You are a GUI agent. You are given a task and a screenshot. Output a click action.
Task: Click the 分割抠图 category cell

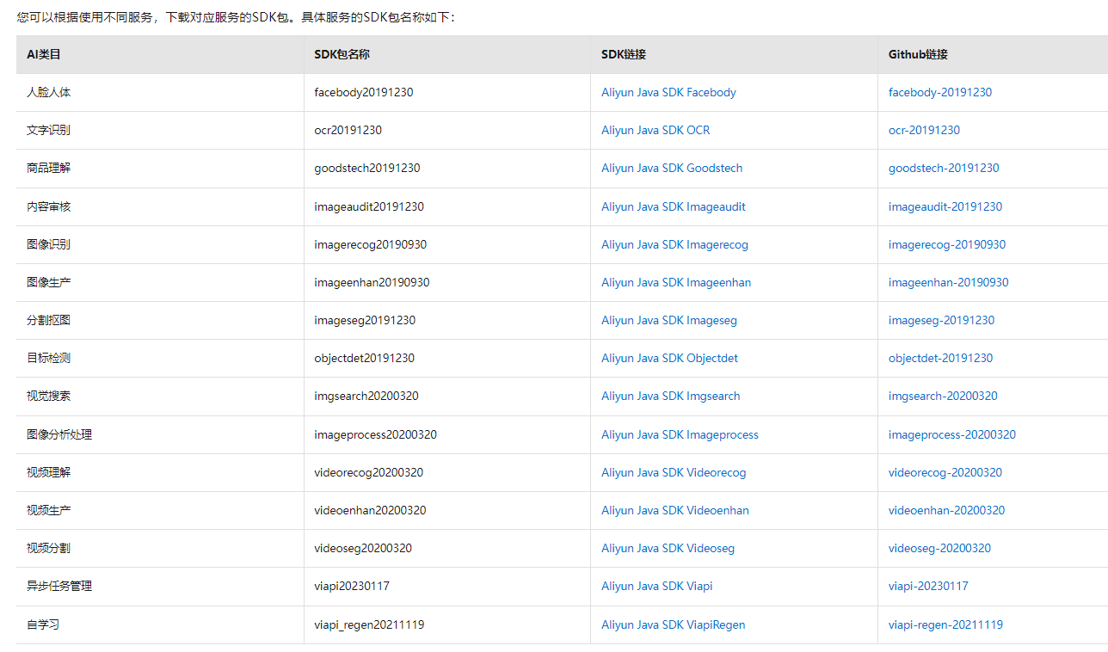160,320
